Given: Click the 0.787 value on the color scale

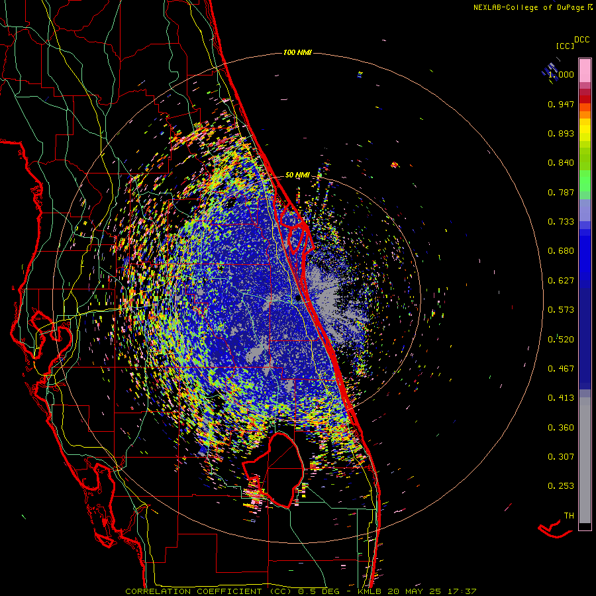Looking at the screenshot, I should pos(561,192).
